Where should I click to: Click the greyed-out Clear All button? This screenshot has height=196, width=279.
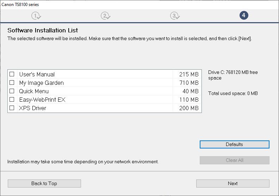click(x=234, y=160)
